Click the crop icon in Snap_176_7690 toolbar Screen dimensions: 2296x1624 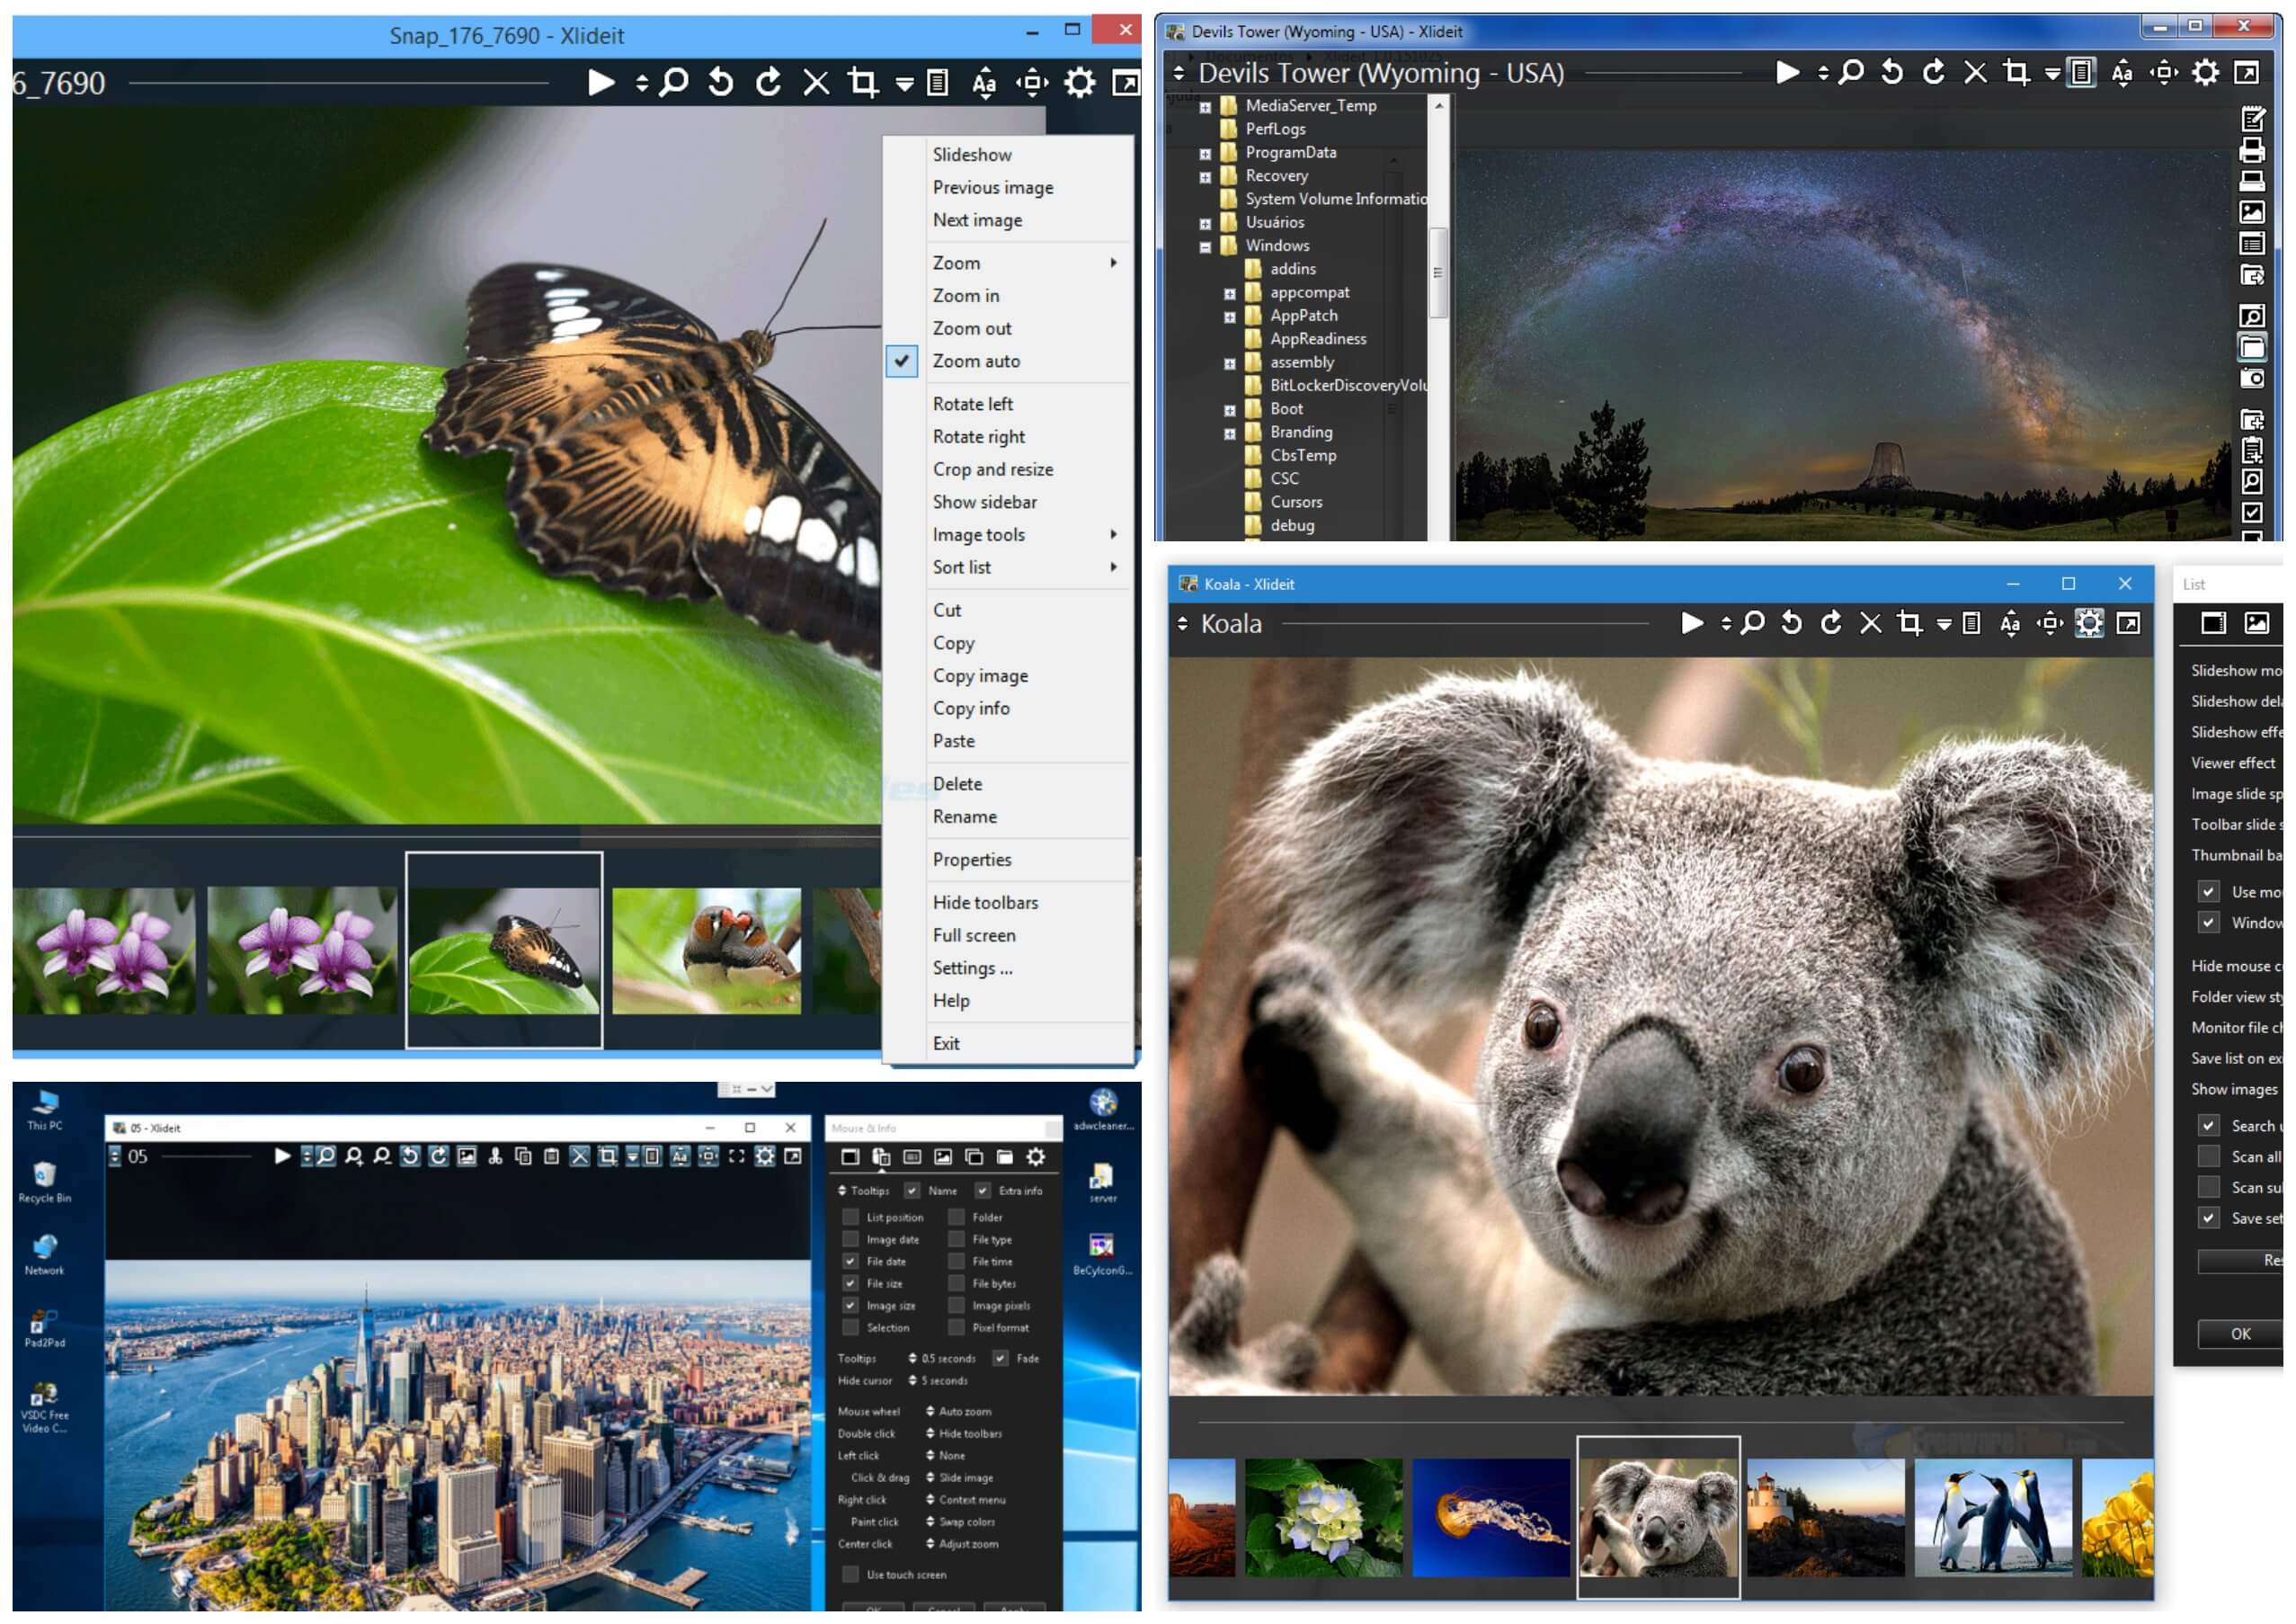tap(862, 82)
